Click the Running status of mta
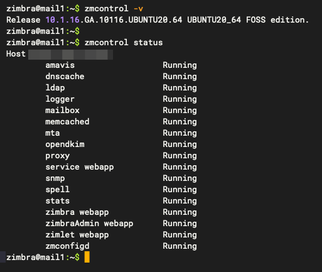 pos(180,133)
